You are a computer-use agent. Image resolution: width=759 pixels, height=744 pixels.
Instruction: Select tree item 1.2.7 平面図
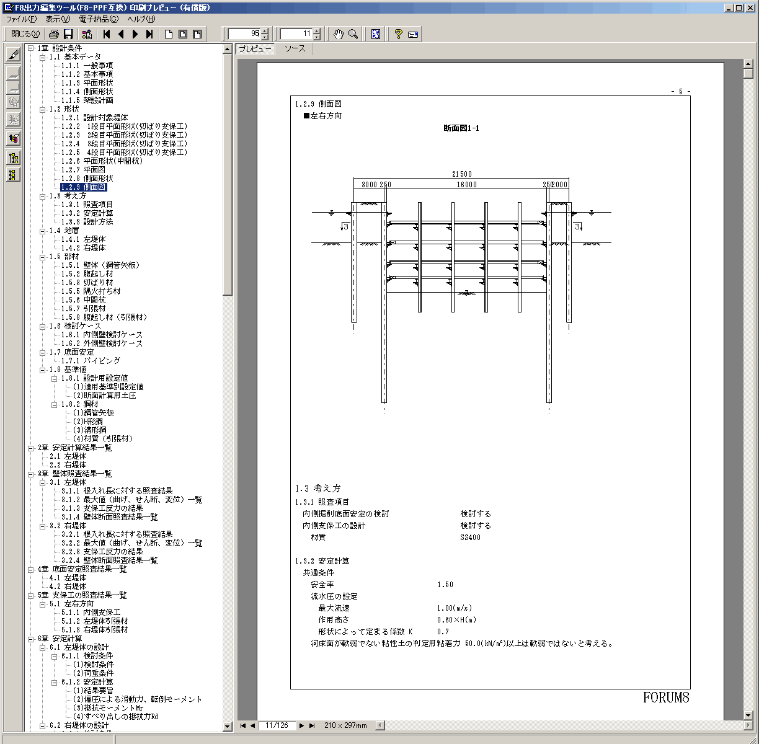83,169
